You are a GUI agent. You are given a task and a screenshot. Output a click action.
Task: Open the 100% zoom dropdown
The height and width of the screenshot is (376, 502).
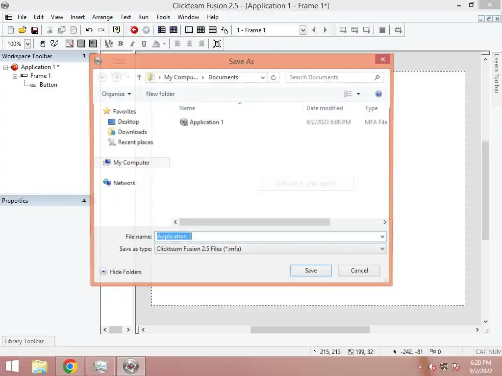pyautogui.click(x=27, y=44)
